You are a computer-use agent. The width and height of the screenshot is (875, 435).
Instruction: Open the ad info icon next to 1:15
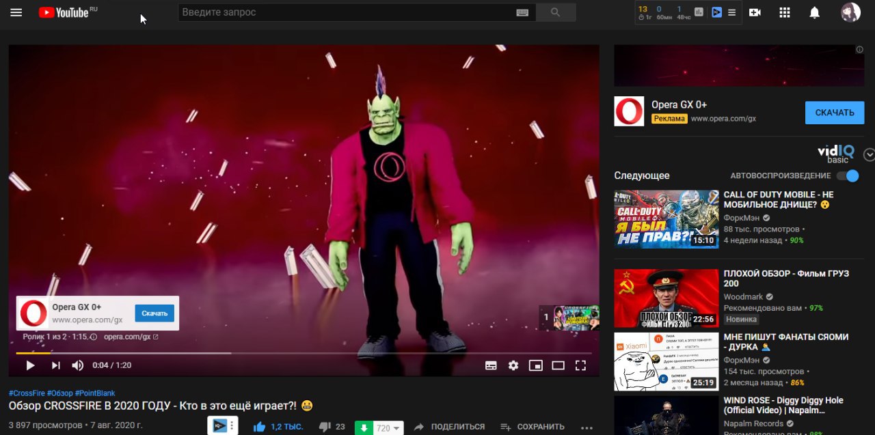(94, 337)
